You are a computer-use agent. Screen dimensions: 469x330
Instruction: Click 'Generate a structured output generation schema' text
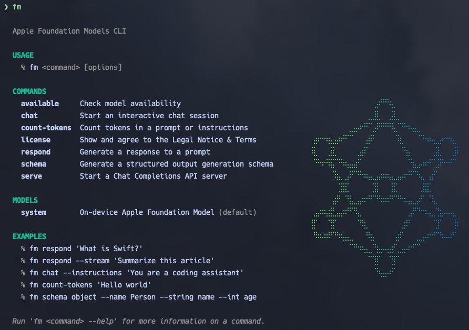(177, 164)
